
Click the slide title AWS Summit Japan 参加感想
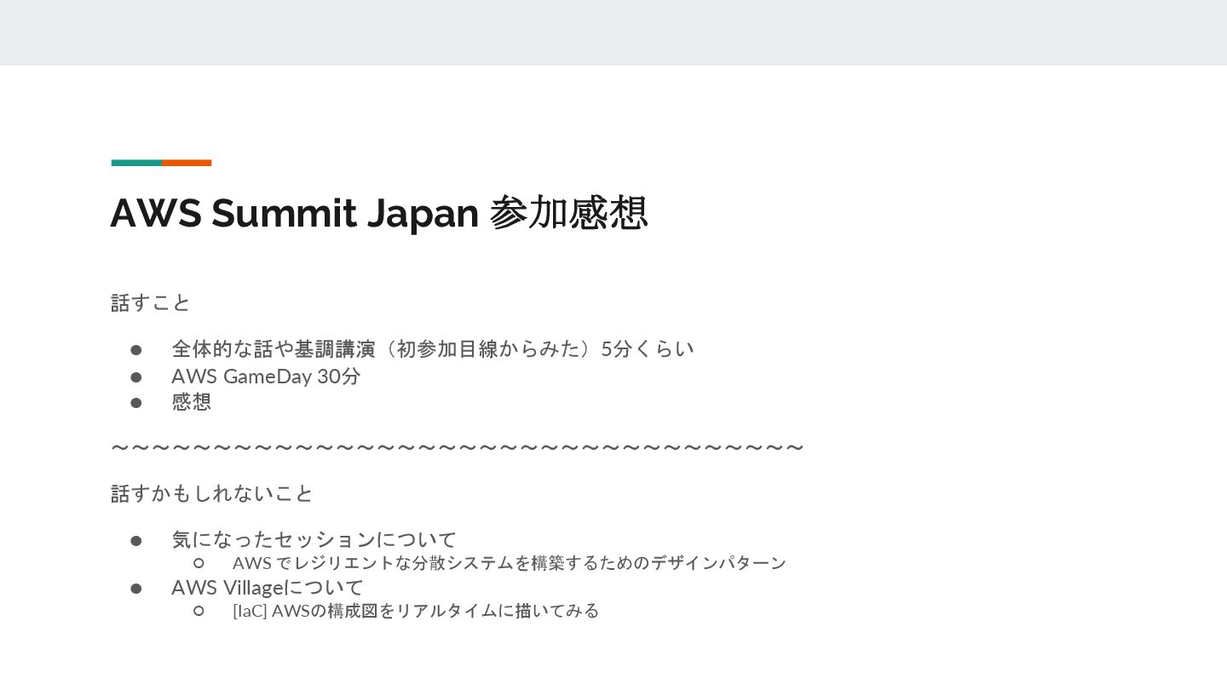coord(379,213)
